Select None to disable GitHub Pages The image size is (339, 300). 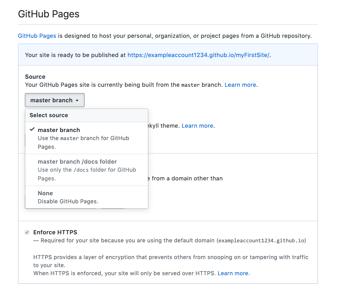click(87, 197)
